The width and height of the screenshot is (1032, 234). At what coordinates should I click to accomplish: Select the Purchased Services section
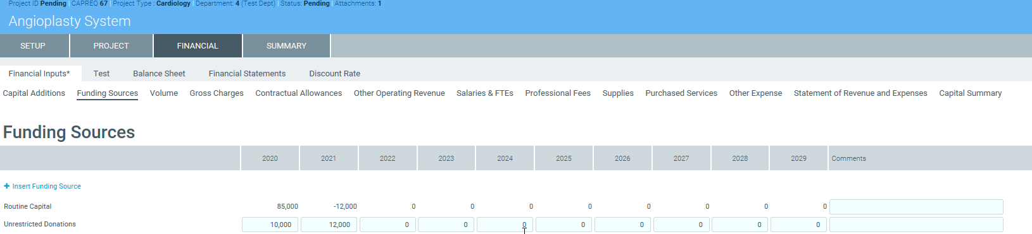pos(681,93)
